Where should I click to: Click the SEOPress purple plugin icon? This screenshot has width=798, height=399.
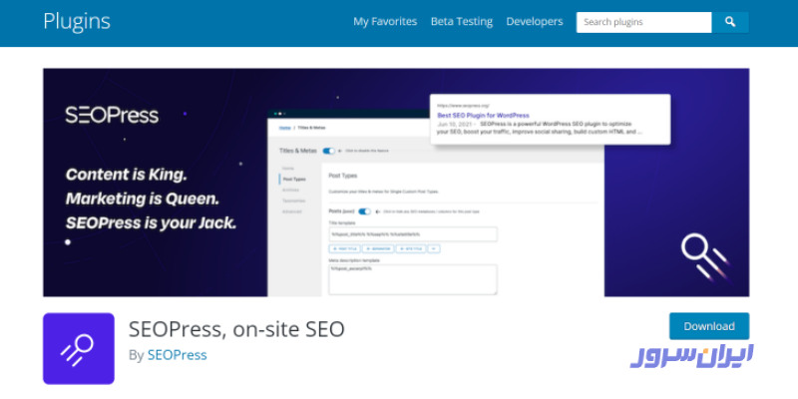(79, 348)
